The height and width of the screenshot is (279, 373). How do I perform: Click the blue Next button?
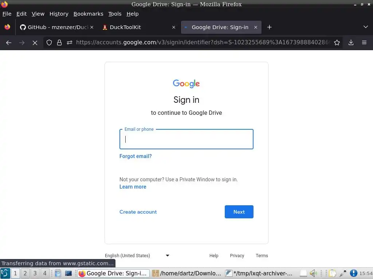tap(239, 212)
